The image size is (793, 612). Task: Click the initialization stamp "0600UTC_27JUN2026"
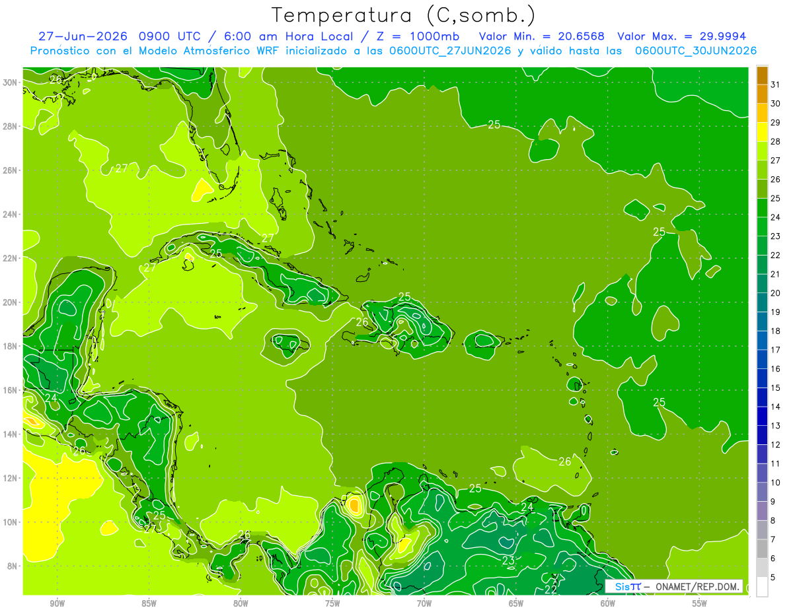[x=450, y=50]
